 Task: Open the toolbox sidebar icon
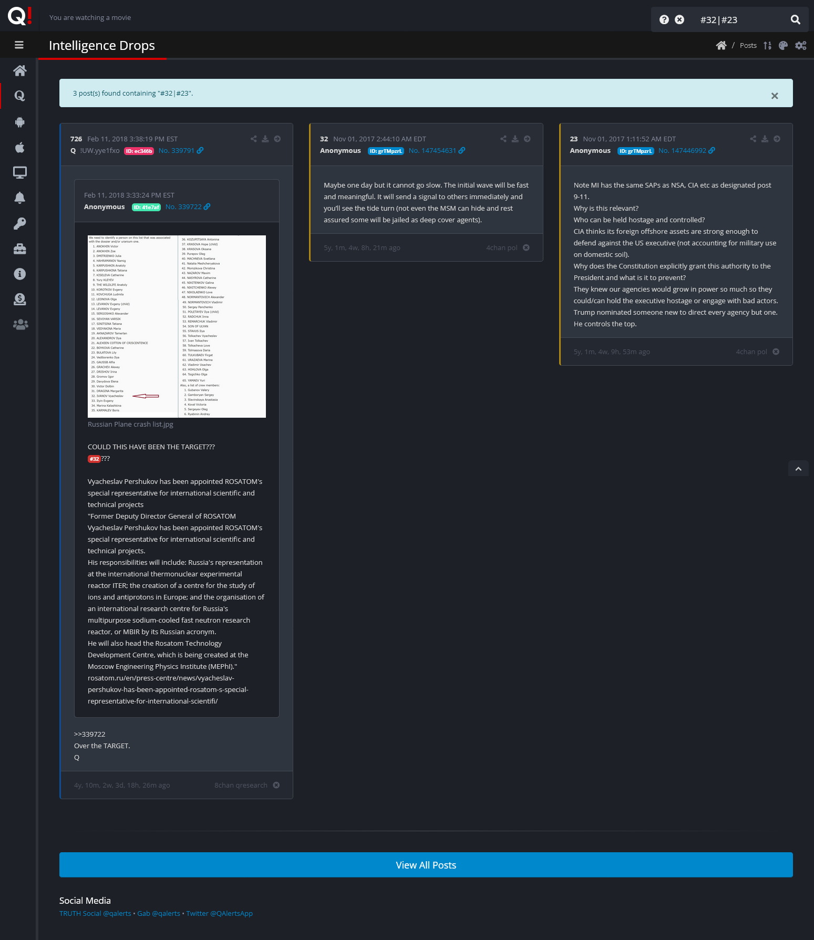pos(20,249)
